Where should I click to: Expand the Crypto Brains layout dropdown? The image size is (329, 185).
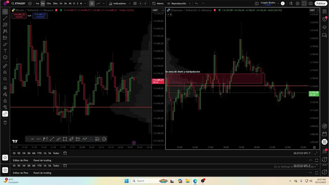[278, 3]
